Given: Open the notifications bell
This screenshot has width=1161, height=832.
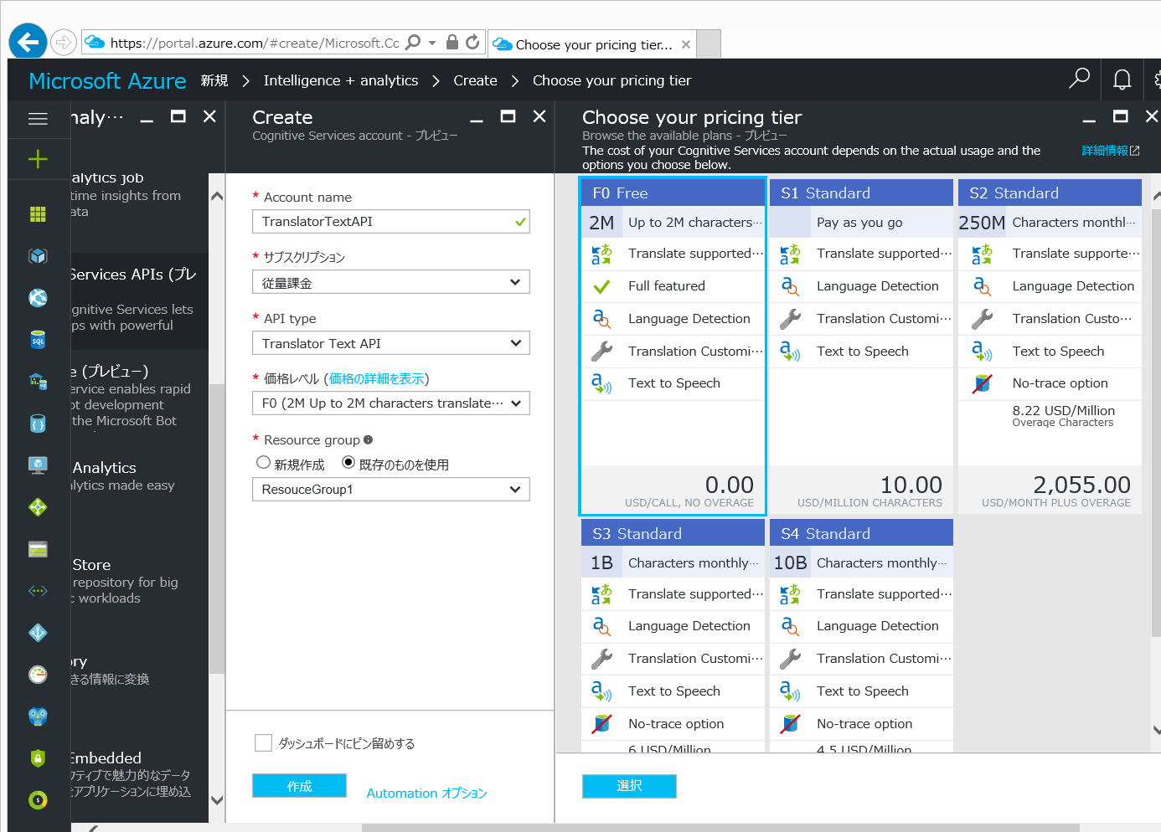Looking at the screenshot, I should (1122, 80).
